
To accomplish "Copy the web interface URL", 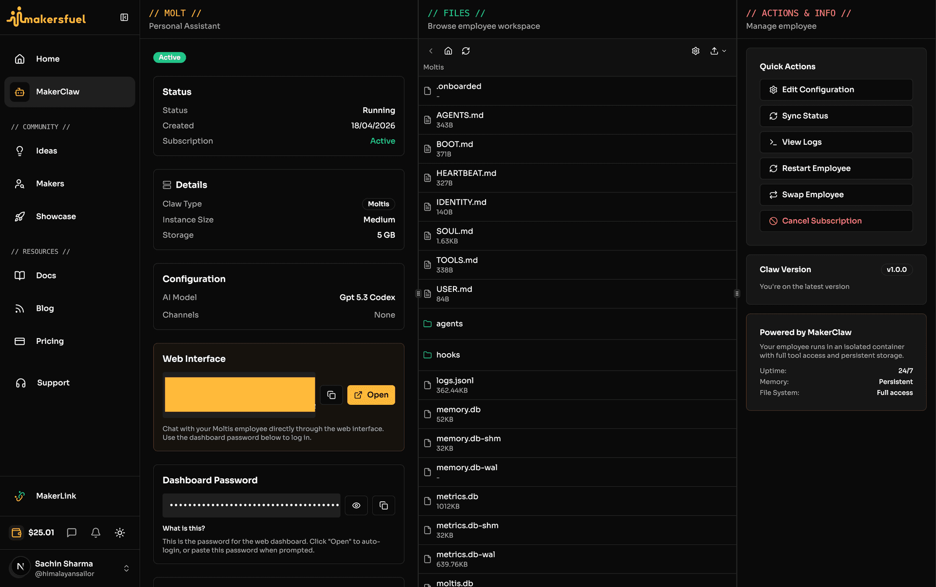I will tap(331, 395).
